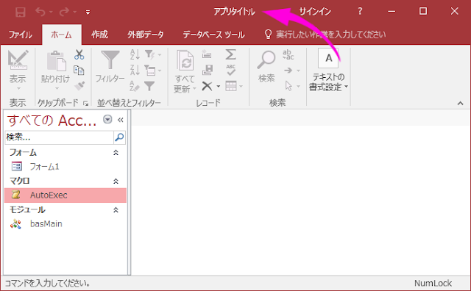
Task: Click the すべての Acc... pane title
Action: click(52, 121)
